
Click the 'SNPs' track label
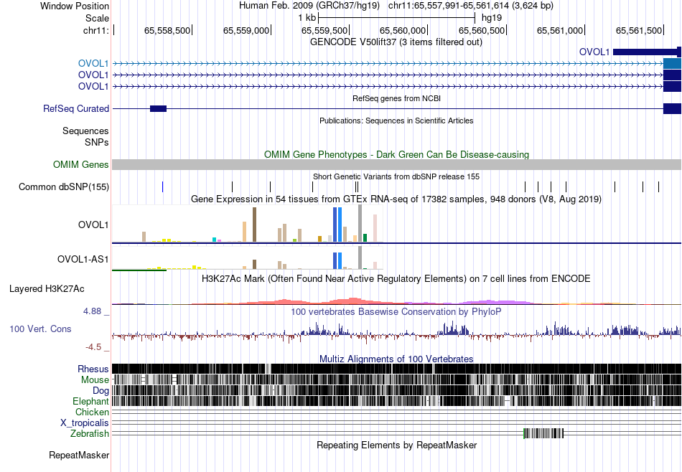pyautogui.click(x=97, y=142)
